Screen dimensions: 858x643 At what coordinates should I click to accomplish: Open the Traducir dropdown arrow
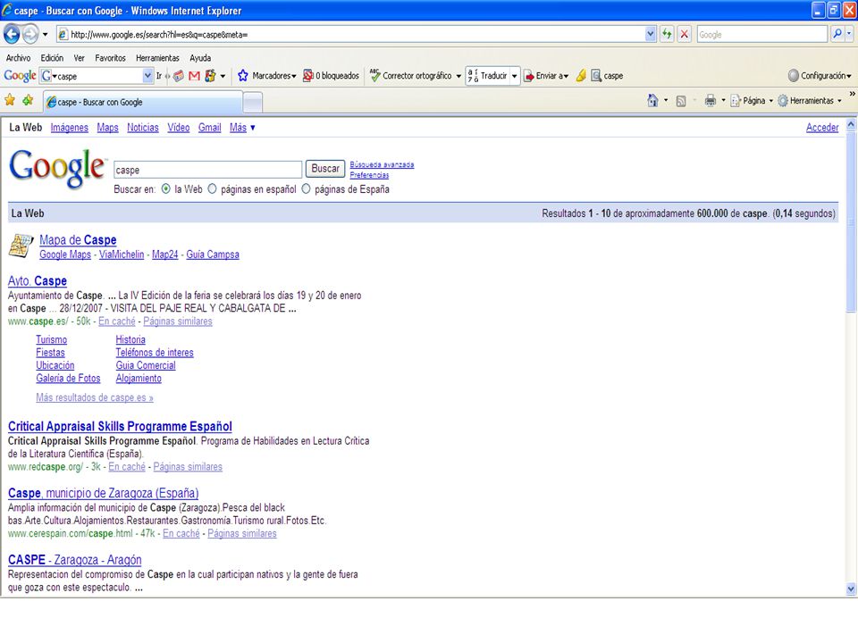click(514, 76)
